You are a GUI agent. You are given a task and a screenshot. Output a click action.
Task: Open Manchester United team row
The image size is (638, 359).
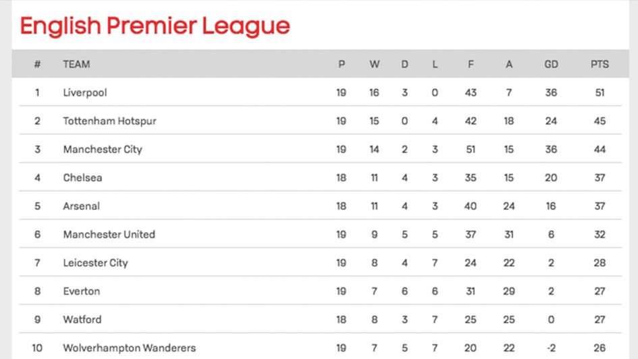coord(109,234)
